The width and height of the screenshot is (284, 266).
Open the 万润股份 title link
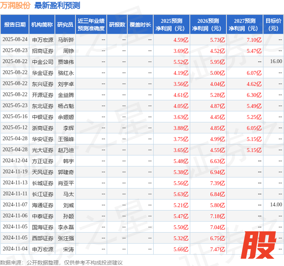point(16,5)
